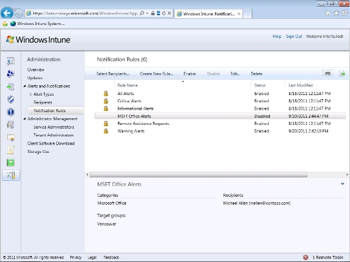Image resolution: width=350 pixels, height=262 pixels.
Task: Collapse the Administrator Management tree node
Action: point(24,119)
